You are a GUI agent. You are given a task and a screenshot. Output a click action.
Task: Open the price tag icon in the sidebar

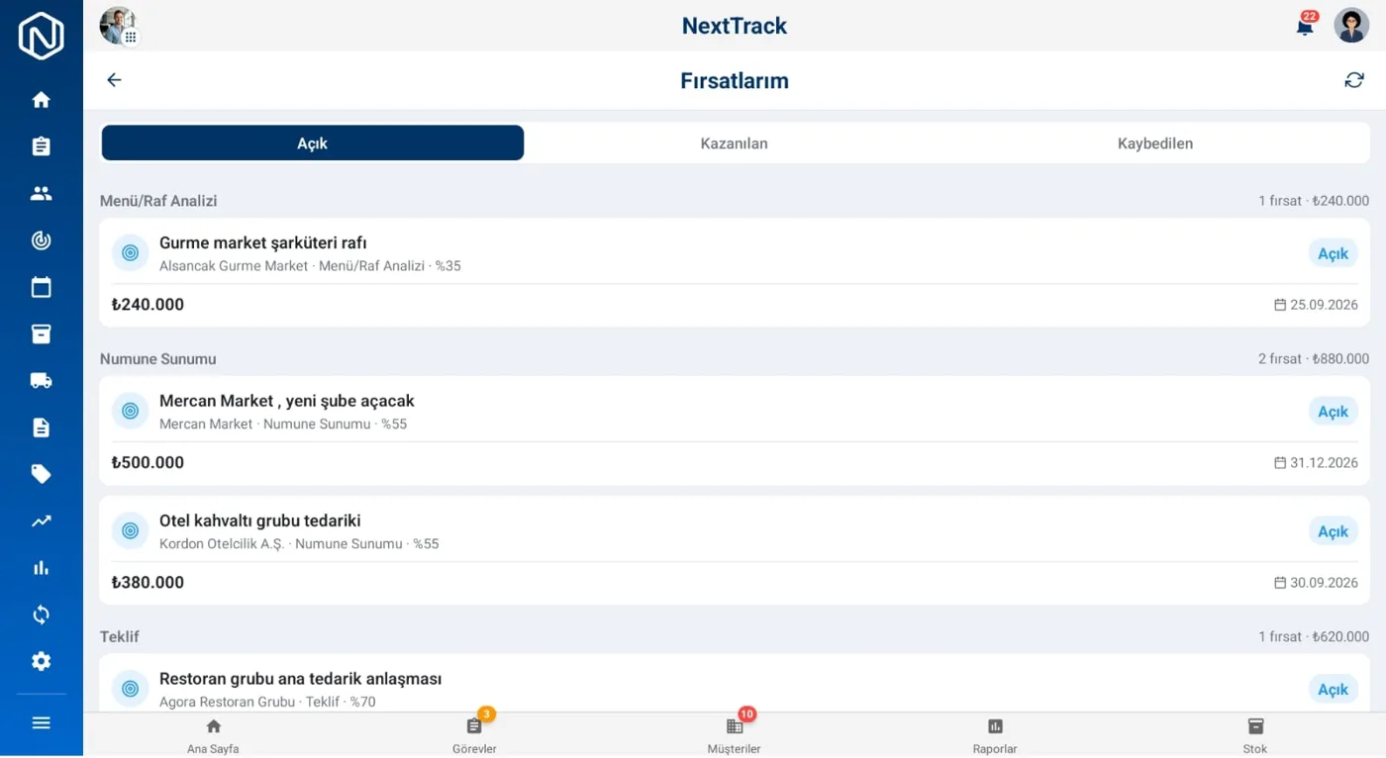(41, 475)
